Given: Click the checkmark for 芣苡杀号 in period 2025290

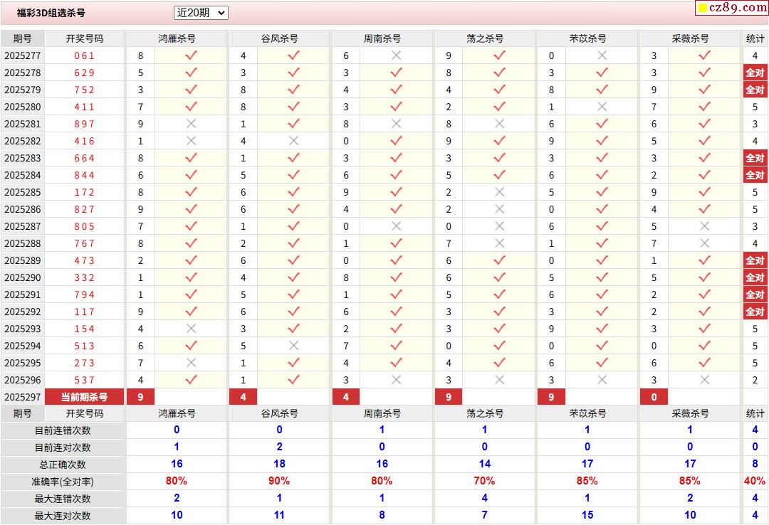Looking at the screenshot, I should coord(602,277).
